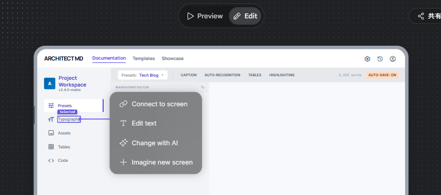Click the Markdown Editor collapse icon
The width and height of the screenshot is (441, 195).
click(x=203, y=87)
